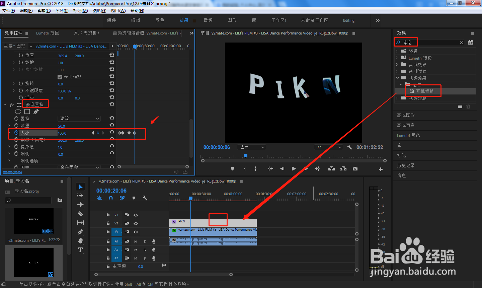Image resolution: width=482 pixels, height=288 pixels.
Task: Step back one frame in program monitor
Action: point(282,169)
